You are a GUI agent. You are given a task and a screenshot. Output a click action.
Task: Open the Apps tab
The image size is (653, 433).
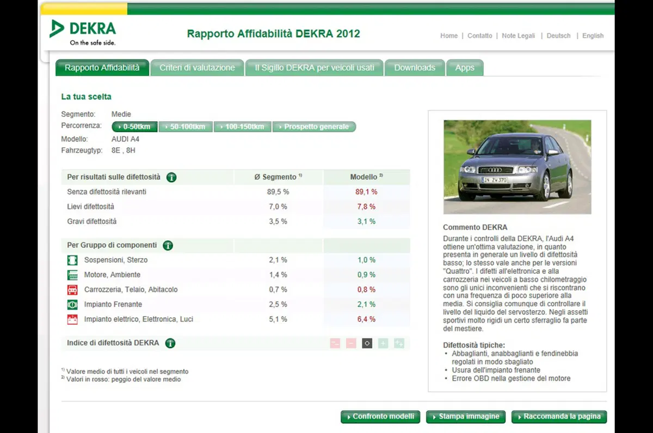point(465,68)
